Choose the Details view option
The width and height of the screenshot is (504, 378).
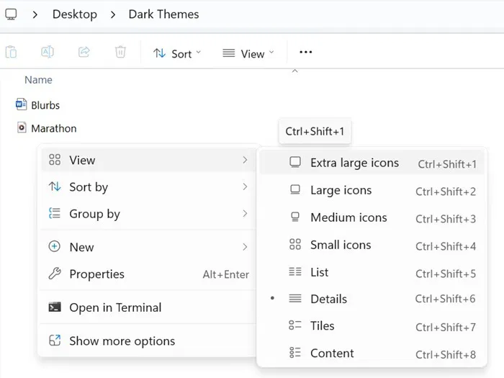pyautogui.click(x=328, y=299)
